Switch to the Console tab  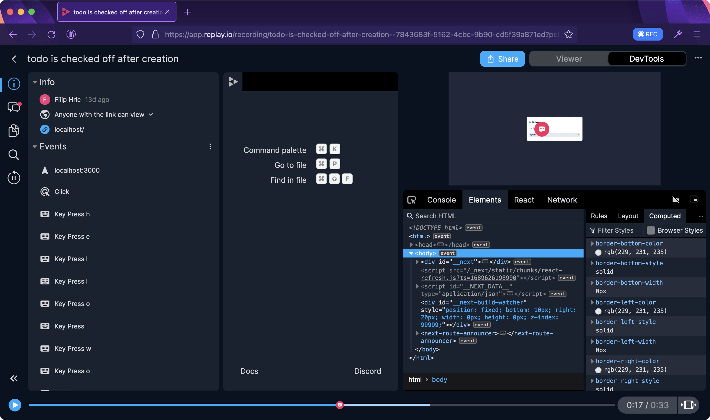[x=441, y=200]
